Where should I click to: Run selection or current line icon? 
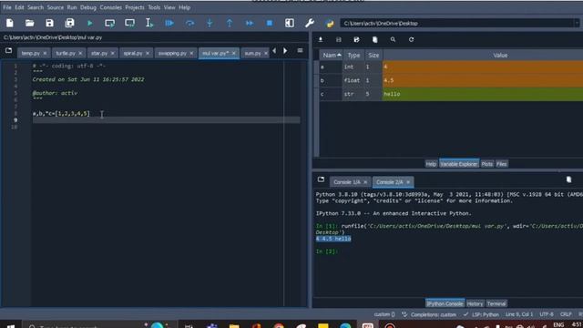click(x=149, y=23)
